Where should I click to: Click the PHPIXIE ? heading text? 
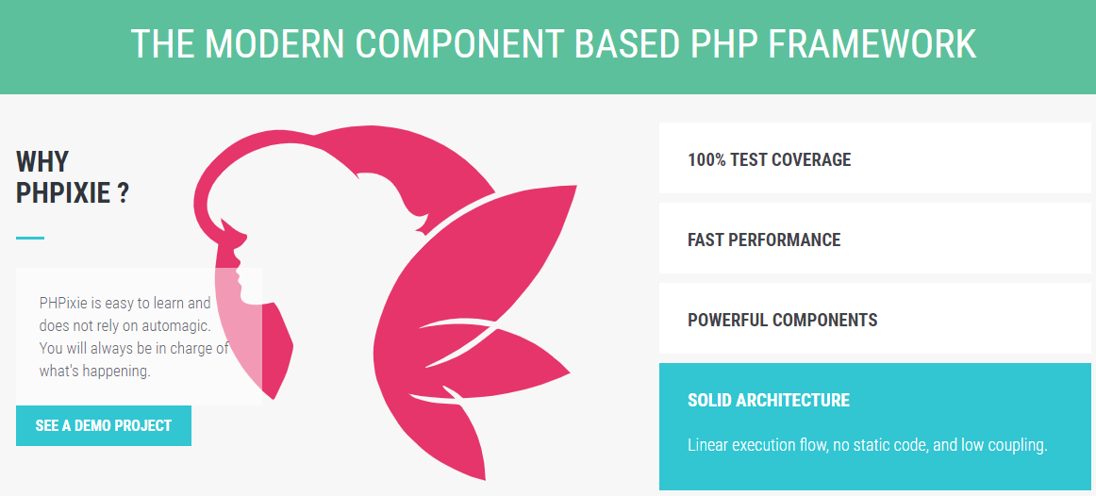coord(73,193)
